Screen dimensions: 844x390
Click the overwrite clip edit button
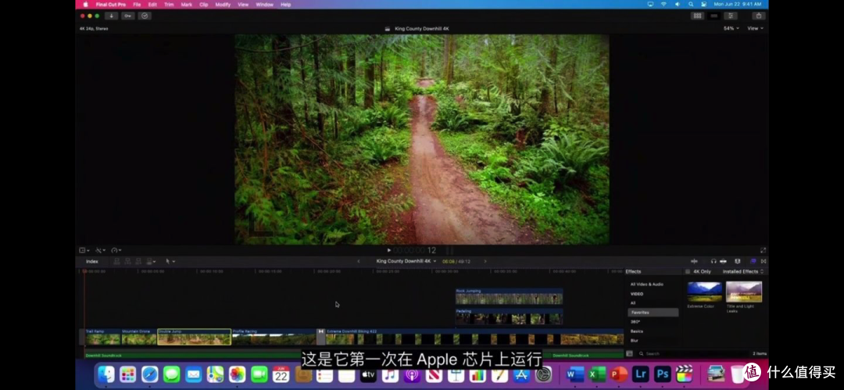tap(151, 261)
